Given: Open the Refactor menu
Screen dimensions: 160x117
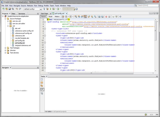Looking at the screenshot, I should coord(30,5).
